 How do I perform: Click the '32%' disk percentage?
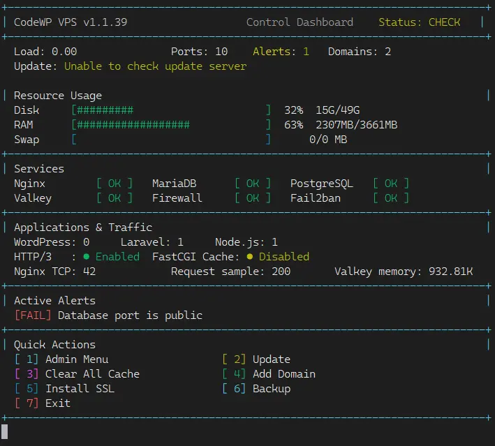point(294,110)
